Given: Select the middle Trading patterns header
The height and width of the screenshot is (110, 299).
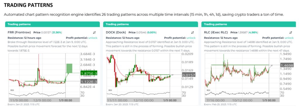Looking at the screenshot, I should pyautogui.click(x=150, y=24).
